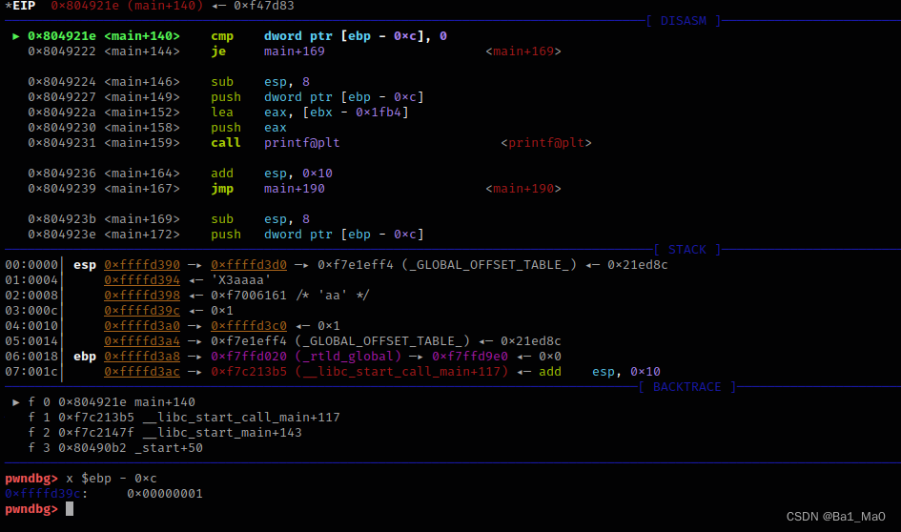Select the address 0x8049224 <main+146>

click(x=103, y=82)
